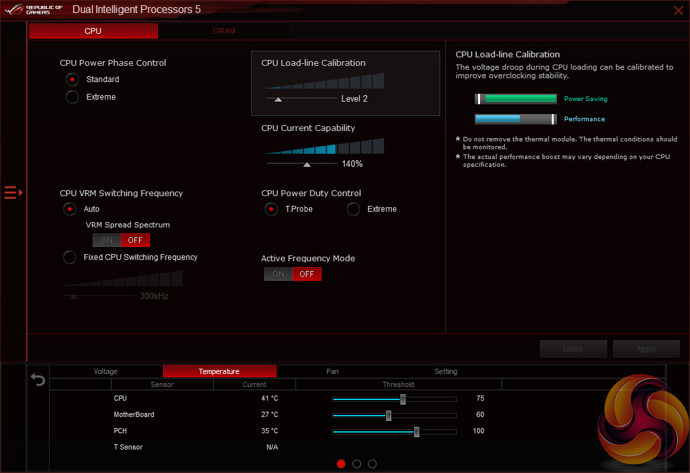This screenshot has height=473, width=690.
Task: Click the CPU VRM Switching Frequency heading
Action: 121,193
